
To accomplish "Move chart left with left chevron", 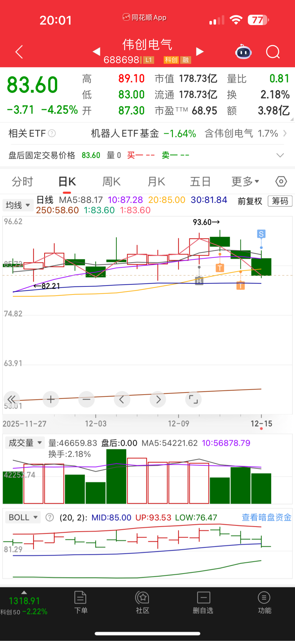I will (x=122, y=399).
